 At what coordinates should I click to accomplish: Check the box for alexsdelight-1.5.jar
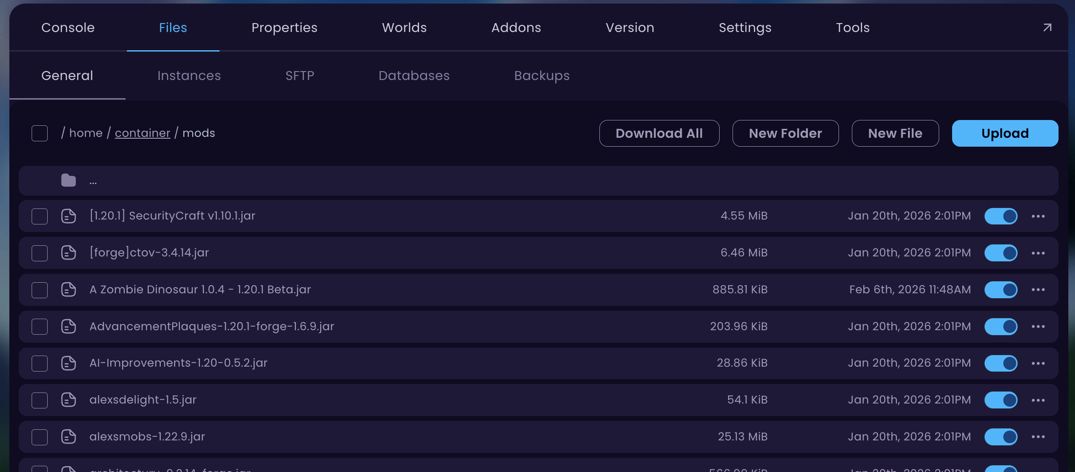40,400
